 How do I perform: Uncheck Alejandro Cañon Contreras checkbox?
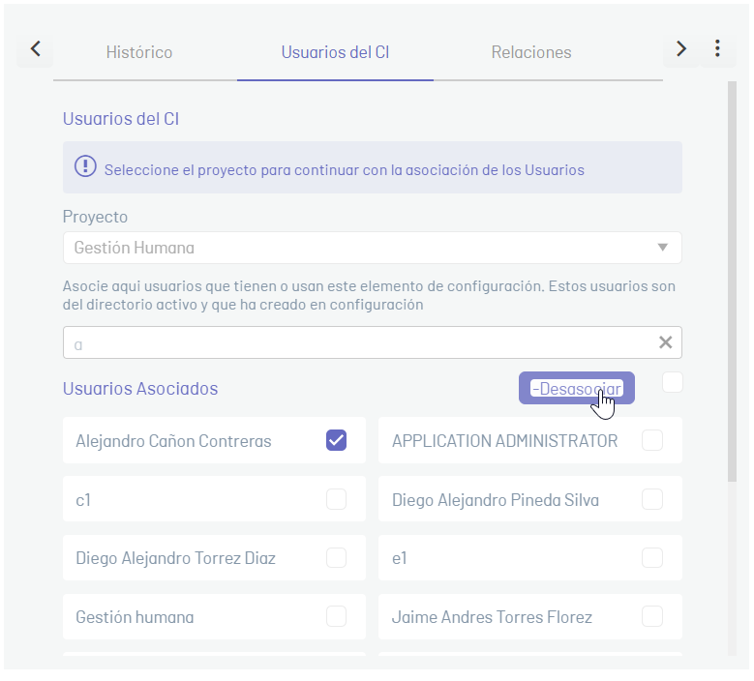(336, 440)
